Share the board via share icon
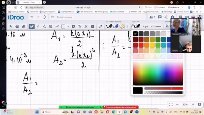 (x=166, y=17)
